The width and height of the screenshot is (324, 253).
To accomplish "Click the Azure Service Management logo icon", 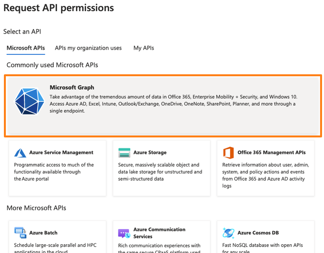I will pyautogui.click(x=20, y=153).
